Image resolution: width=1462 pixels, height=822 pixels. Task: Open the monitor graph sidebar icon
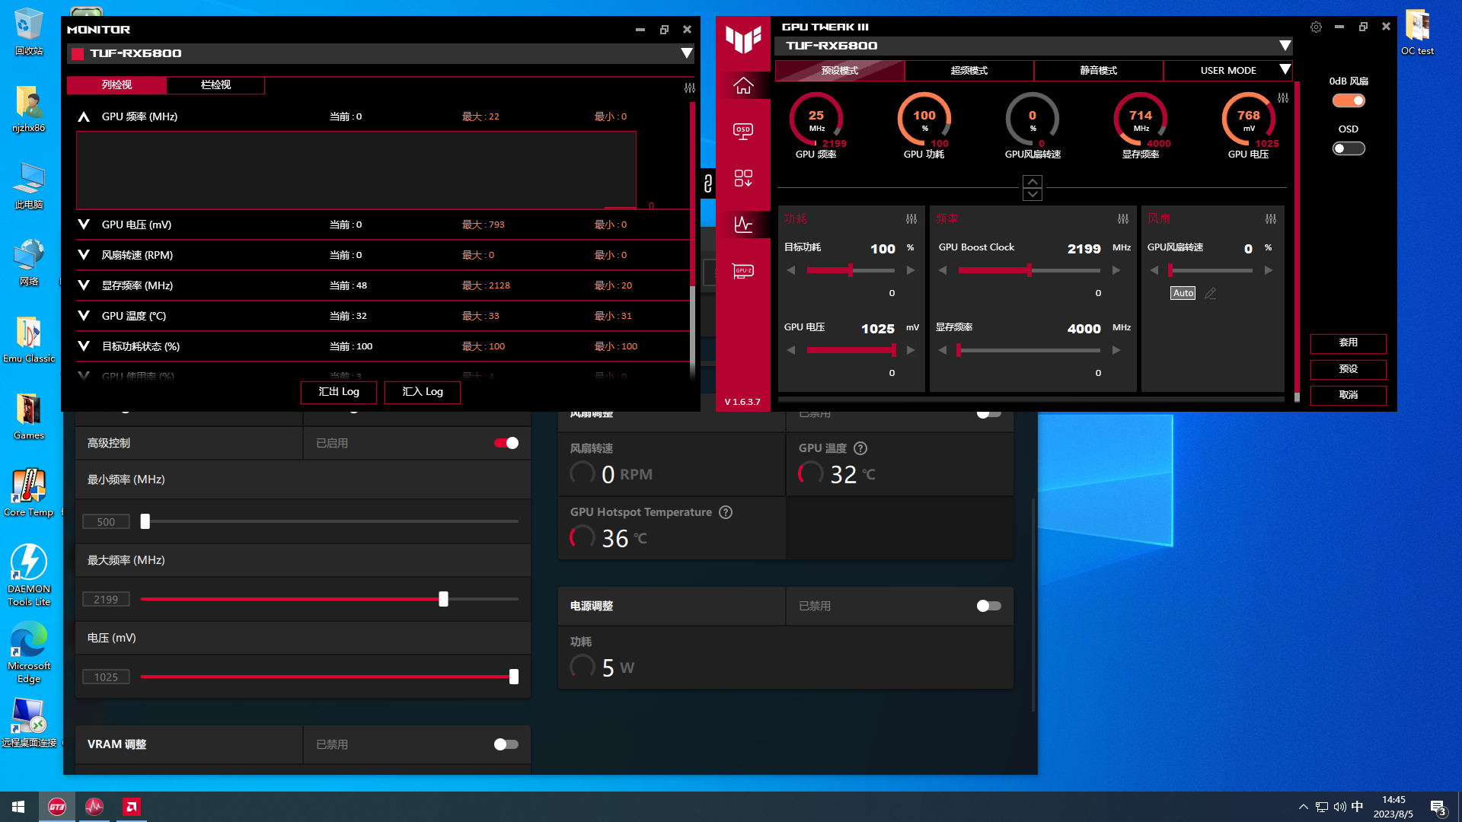click(743, 225)
